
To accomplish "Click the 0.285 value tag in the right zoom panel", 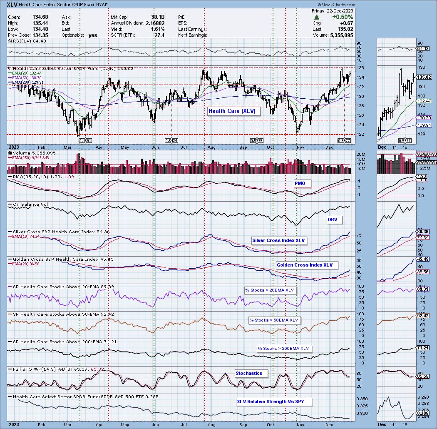I will [422, 413].
